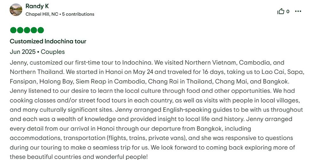Click the helpful vote count "0"
The width and height of the screenshot is (317, 160).
(288, 12)
